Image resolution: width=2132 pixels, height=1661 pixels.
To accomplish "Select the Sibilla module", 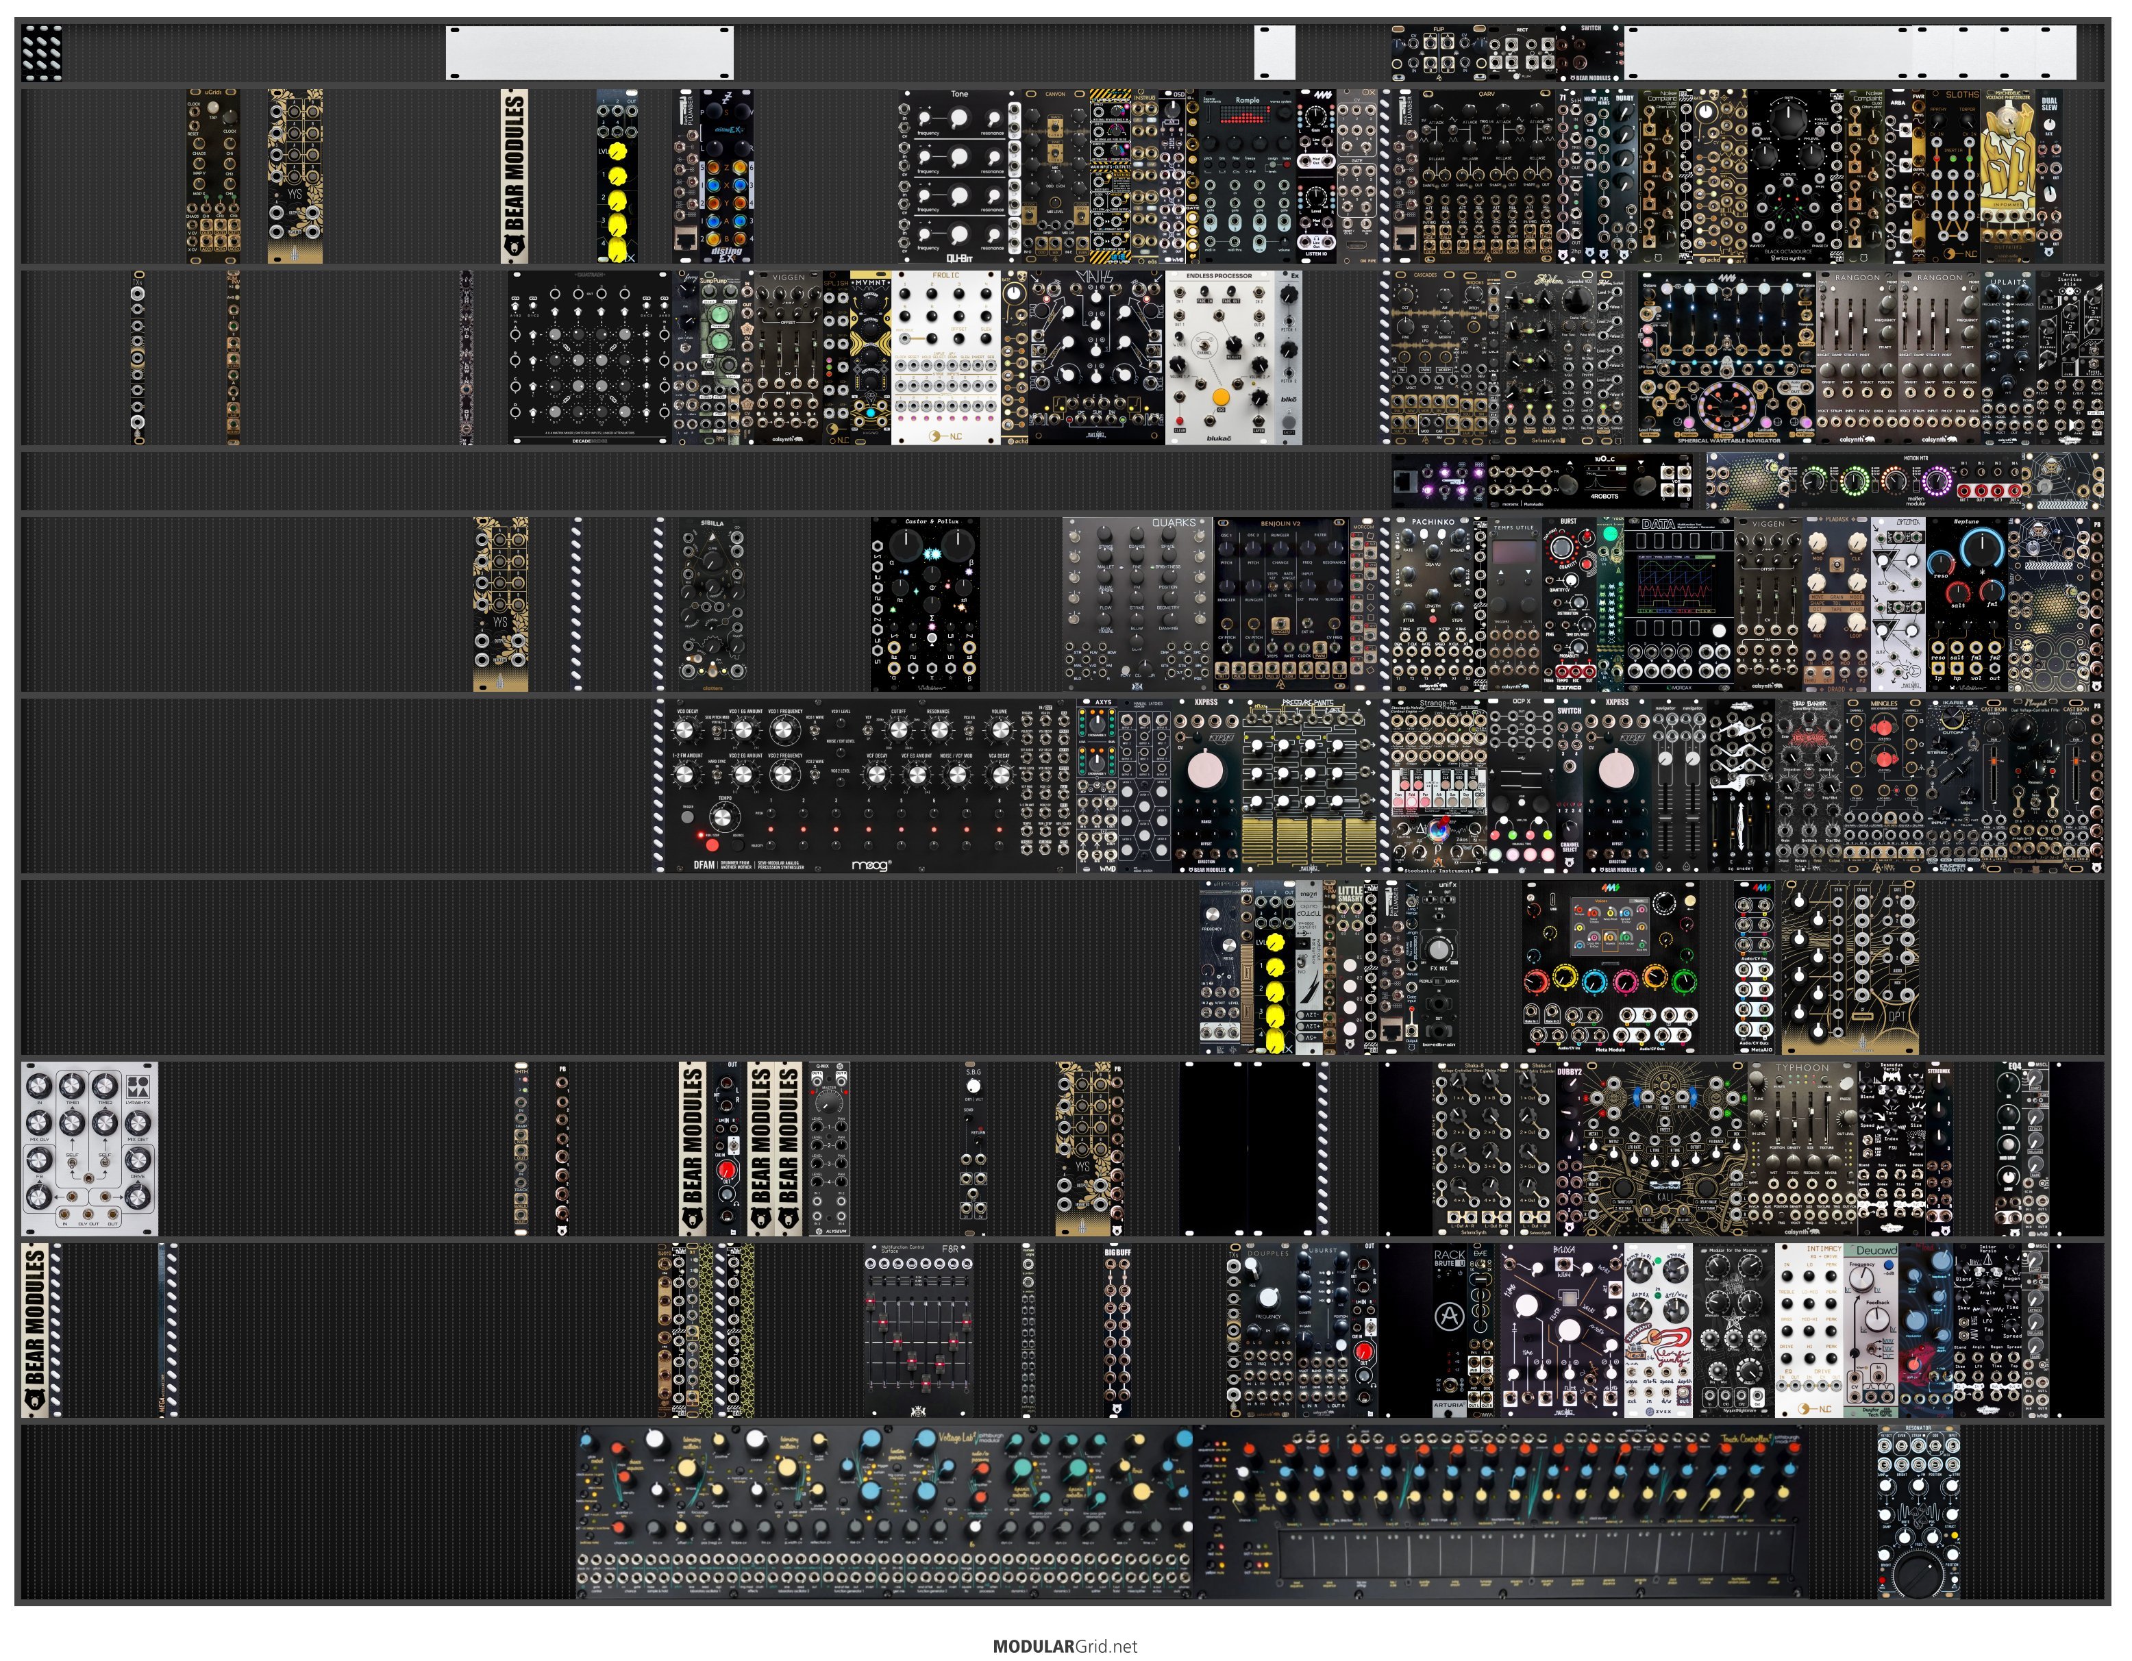I will [712, 604].
